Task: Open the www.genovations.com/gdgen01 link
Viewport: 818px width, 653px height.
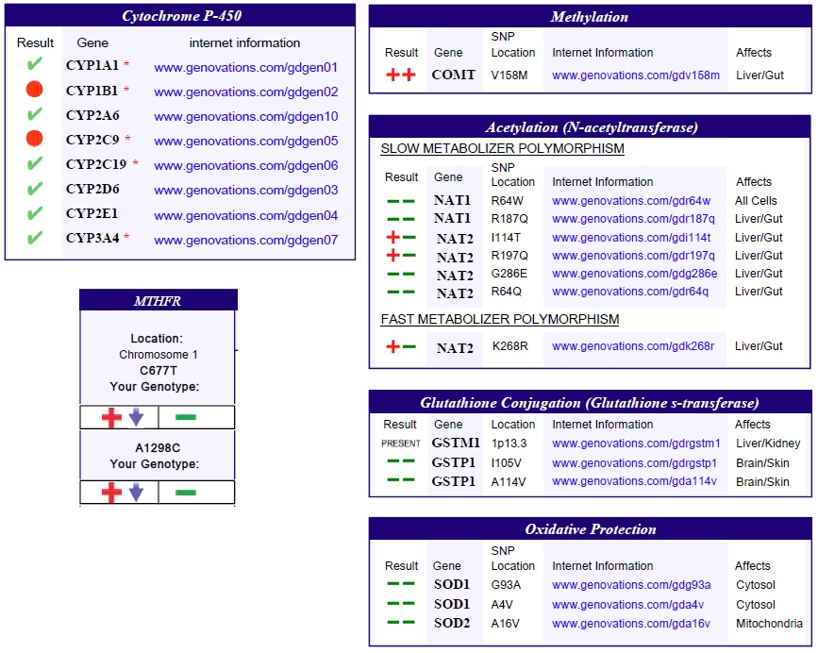Action: [245, 67]
